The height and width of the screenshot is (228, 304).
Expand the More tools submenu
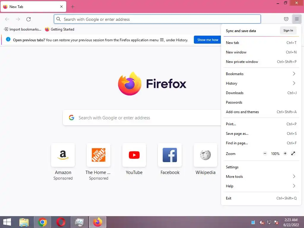click(261, 176)
